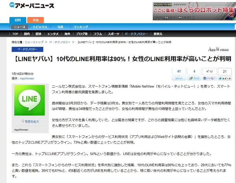Open トピックス in the blue nav bar

coord(40,27)
